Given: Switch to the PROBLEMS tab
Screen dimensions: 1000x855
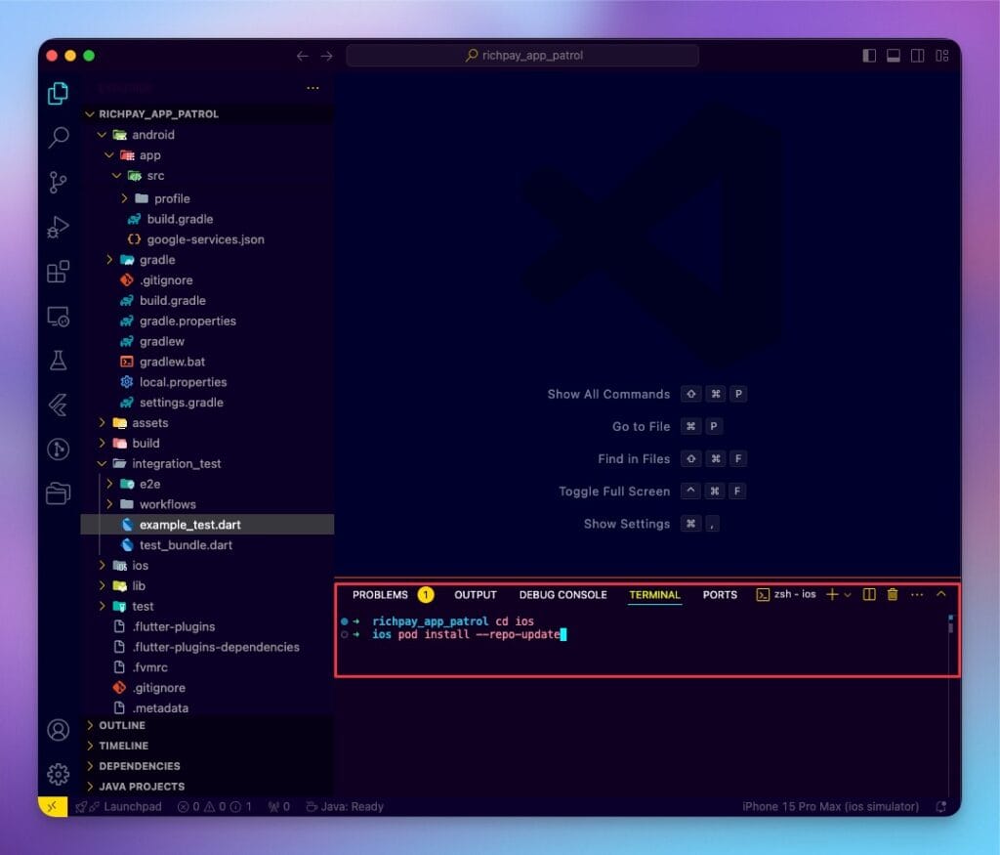Looking at the screenshot, I should point(380,595).
